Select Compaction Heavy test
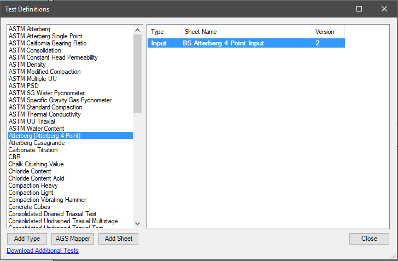This screenshot has width=398, height=261. click(70, 185)
